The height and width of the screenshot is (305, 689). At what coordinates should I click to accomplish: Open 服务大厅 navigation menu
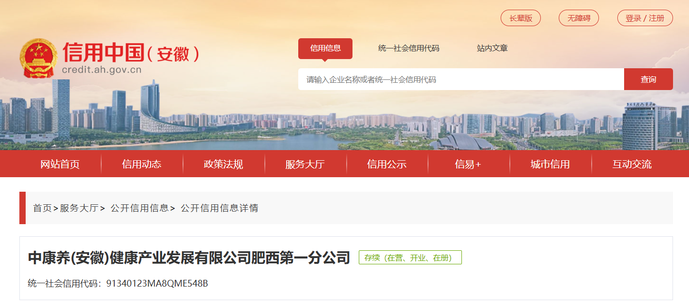click(305, 164)
